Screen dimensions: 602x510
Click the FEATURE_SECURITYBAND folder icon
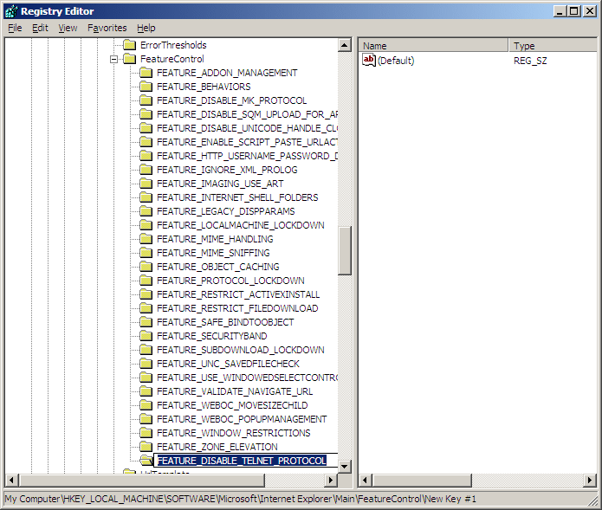146,336
